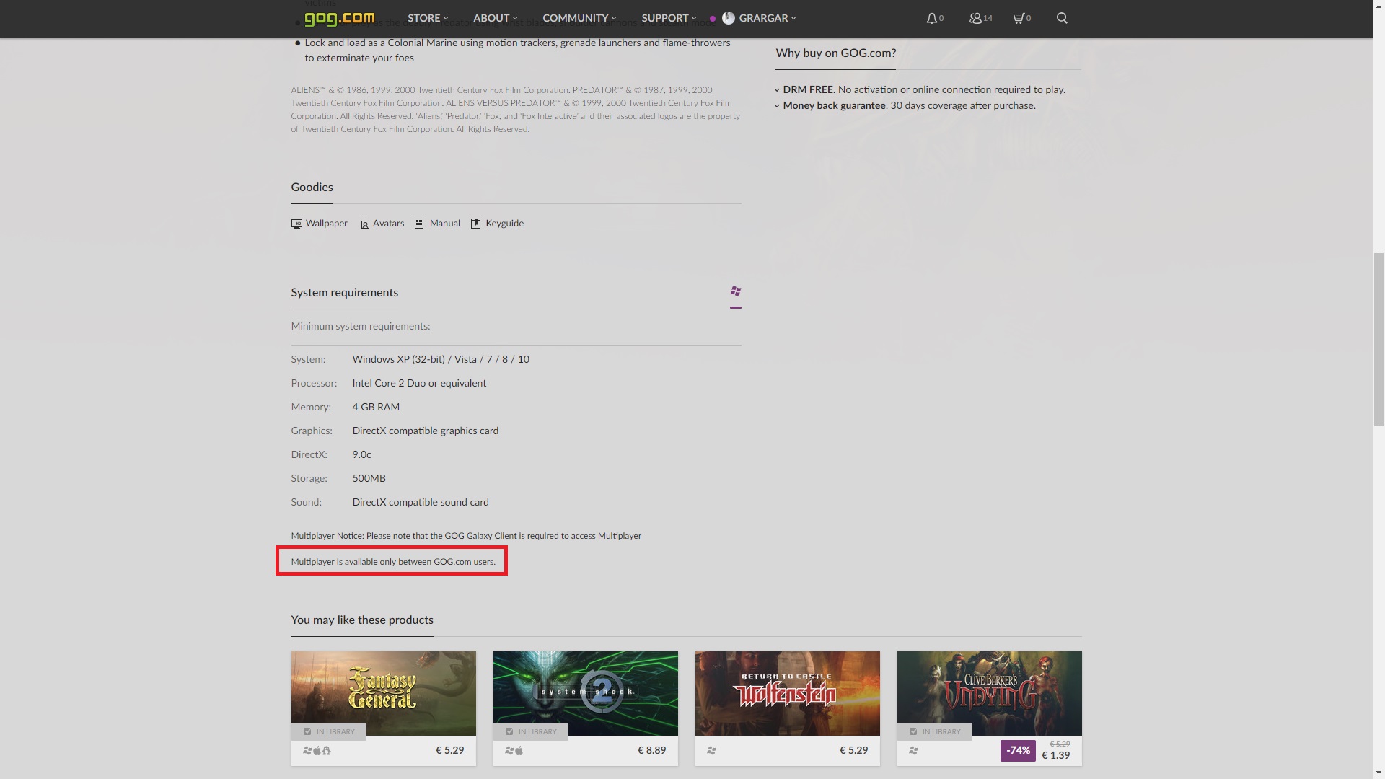Open the Money back guarantee link

(x=834, y=105)
